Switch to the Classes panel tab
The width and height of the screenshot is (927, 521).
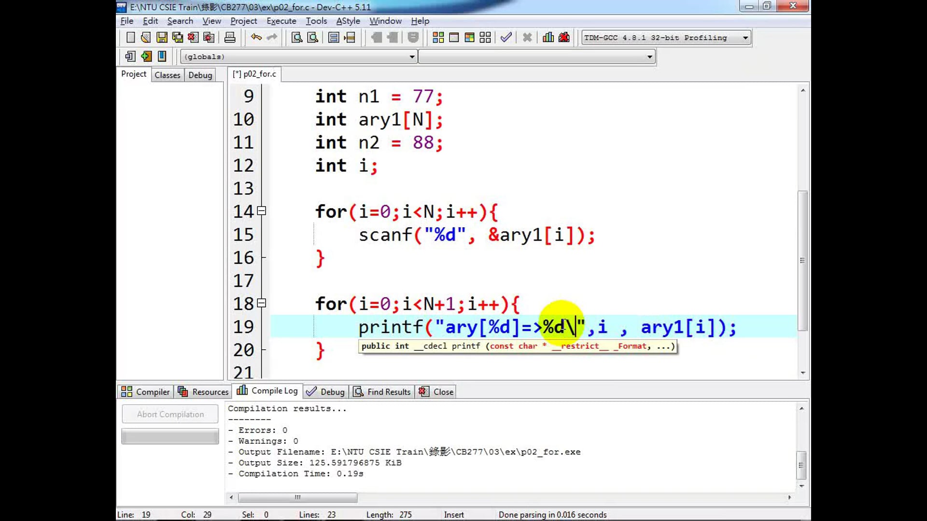coord(167,75)
